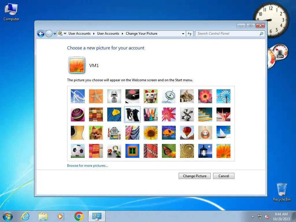296x222 pixels.
Task: Click the Control Panel taskbar button
Action: 97,216
